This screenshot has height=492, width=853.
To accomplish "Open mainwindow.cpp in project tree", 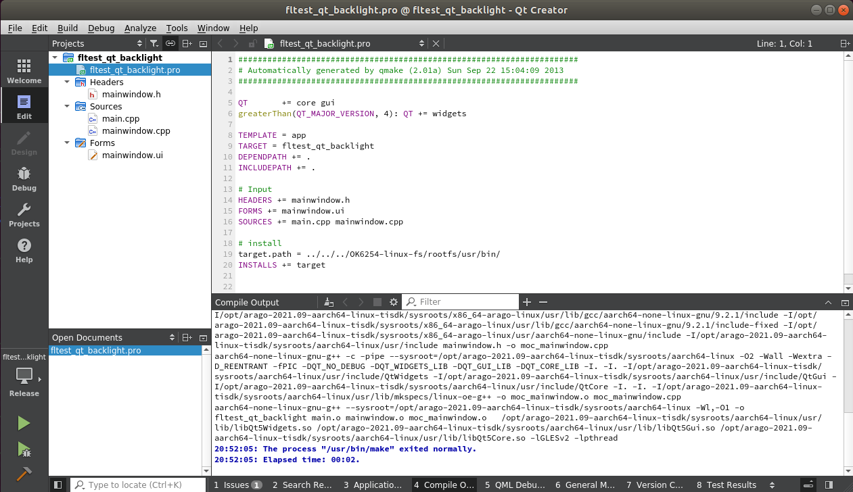I will coord(136,130).
